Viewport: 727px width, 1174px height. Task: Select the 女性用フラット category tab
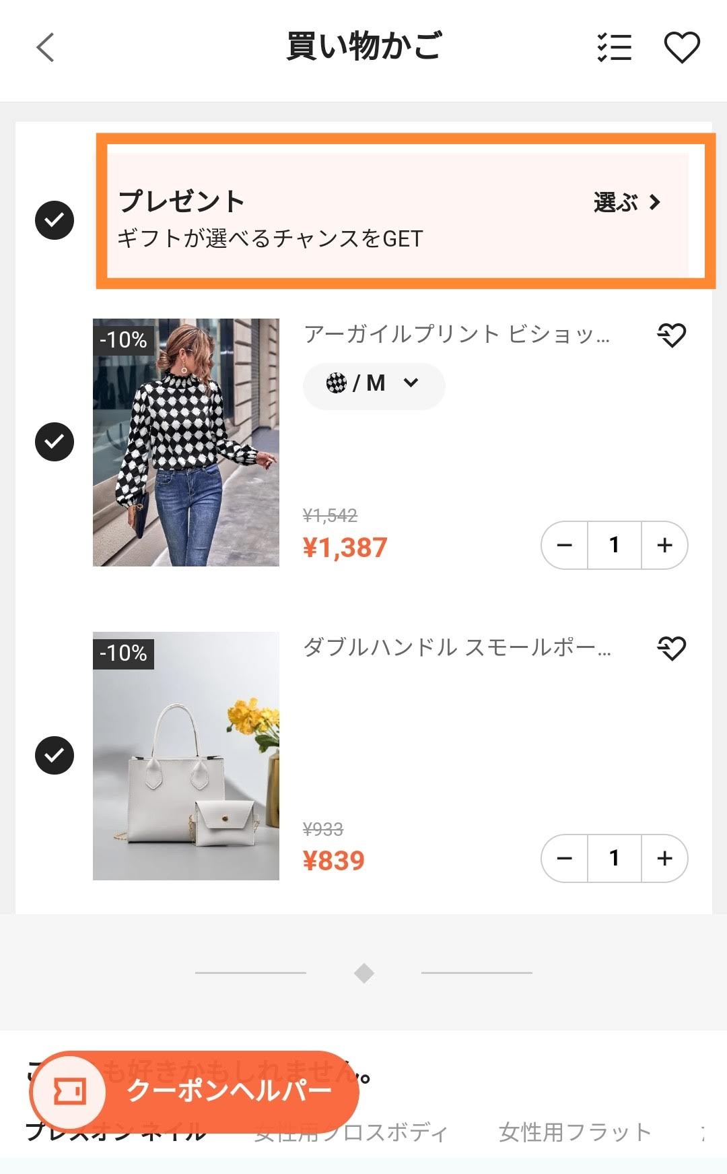[x=575, y=1133]
